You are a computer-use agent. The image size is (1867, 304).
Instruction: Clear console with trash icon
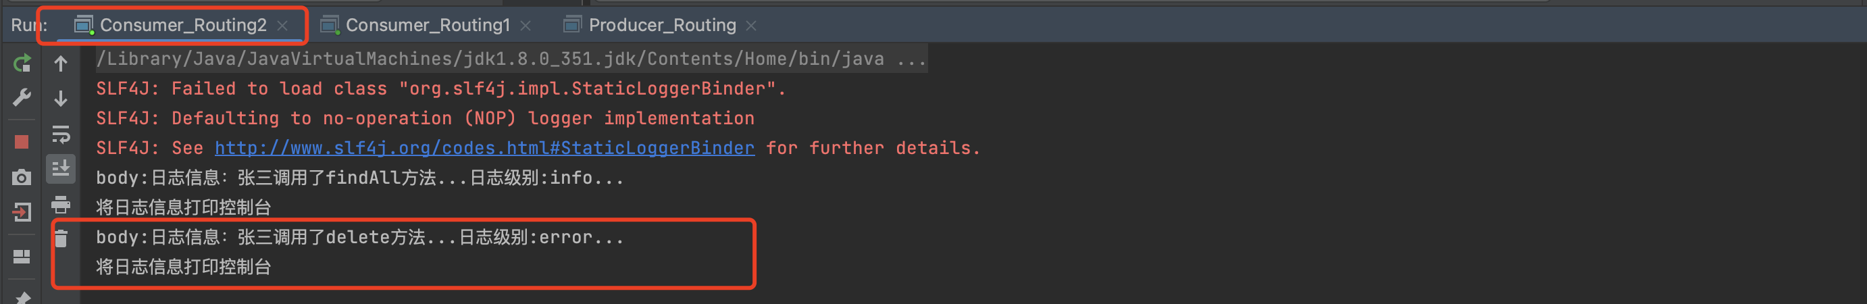[x=61, y=238]
